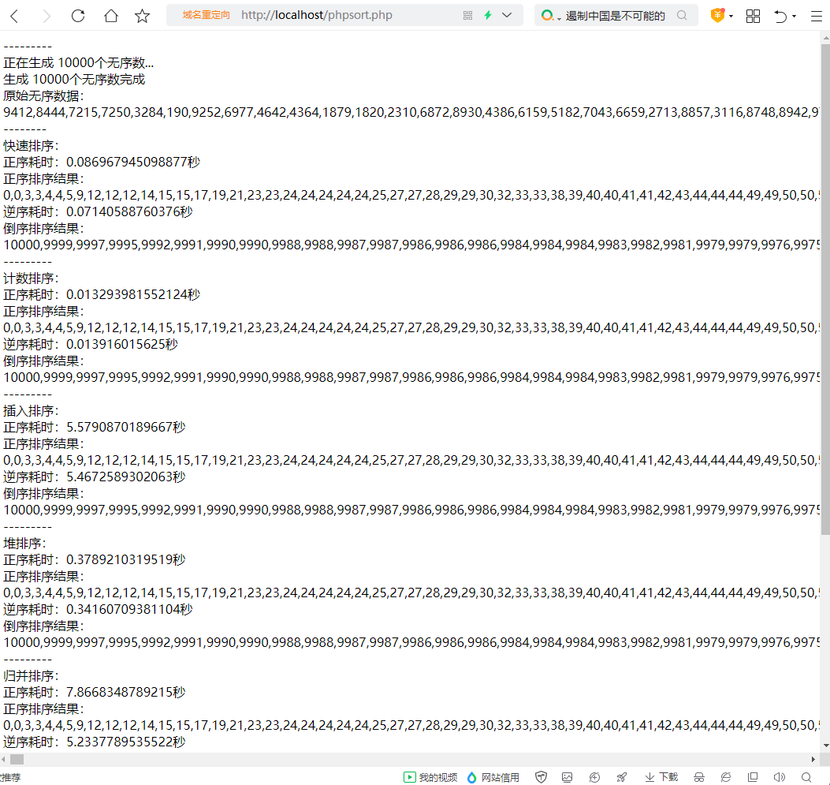This screenshot has height=785, width=830.
Task: Toggle the lightning speed mode icon
Action: [488, 15]
